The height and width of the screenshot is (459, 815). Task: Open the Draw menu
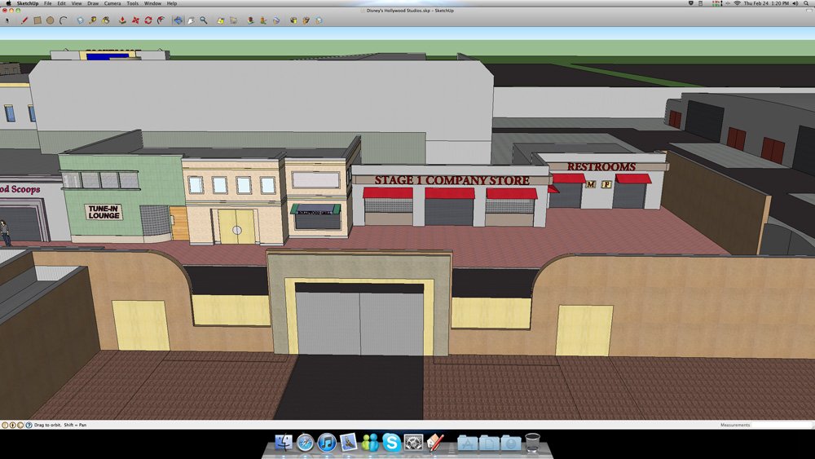(x=93, y=3)
